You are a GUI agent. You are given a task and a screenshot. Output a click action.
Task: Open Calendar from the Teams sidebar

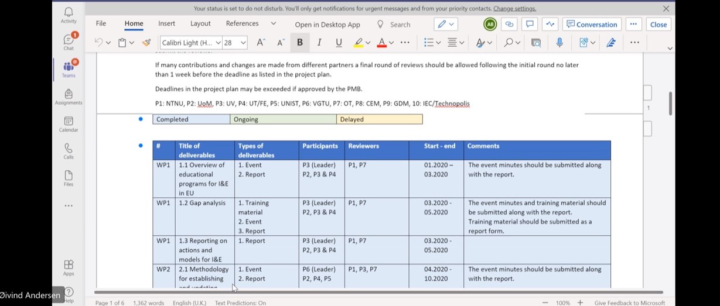click(69, 123)
